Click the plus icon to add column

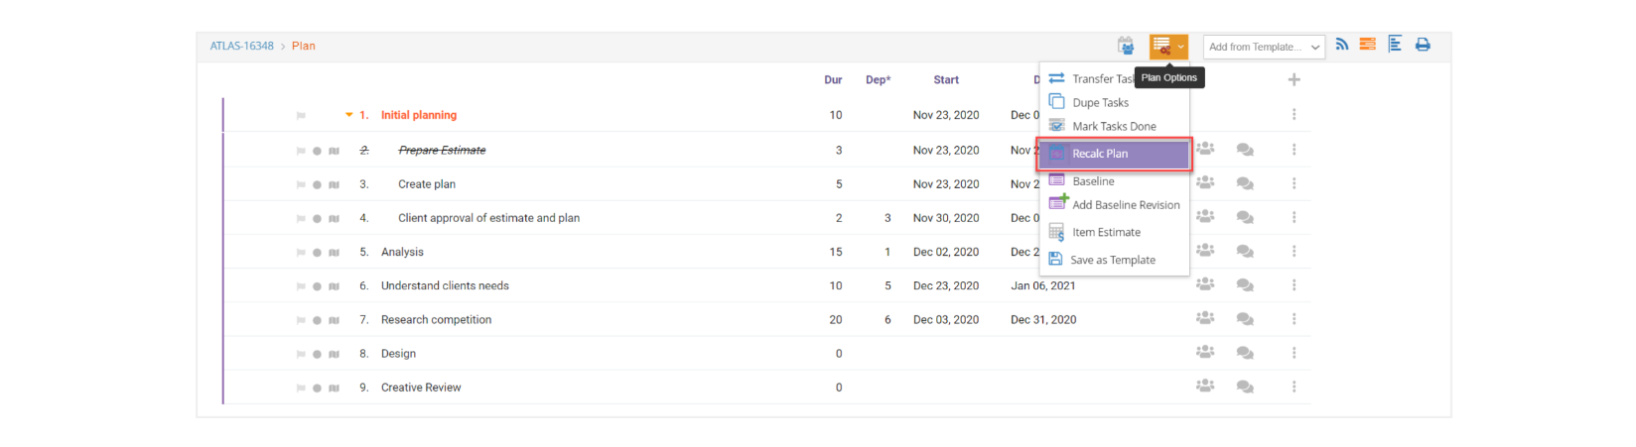[x=1294, y=79]
